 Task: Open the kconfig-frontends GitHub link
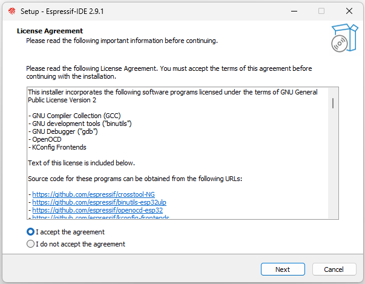point(100,217)
